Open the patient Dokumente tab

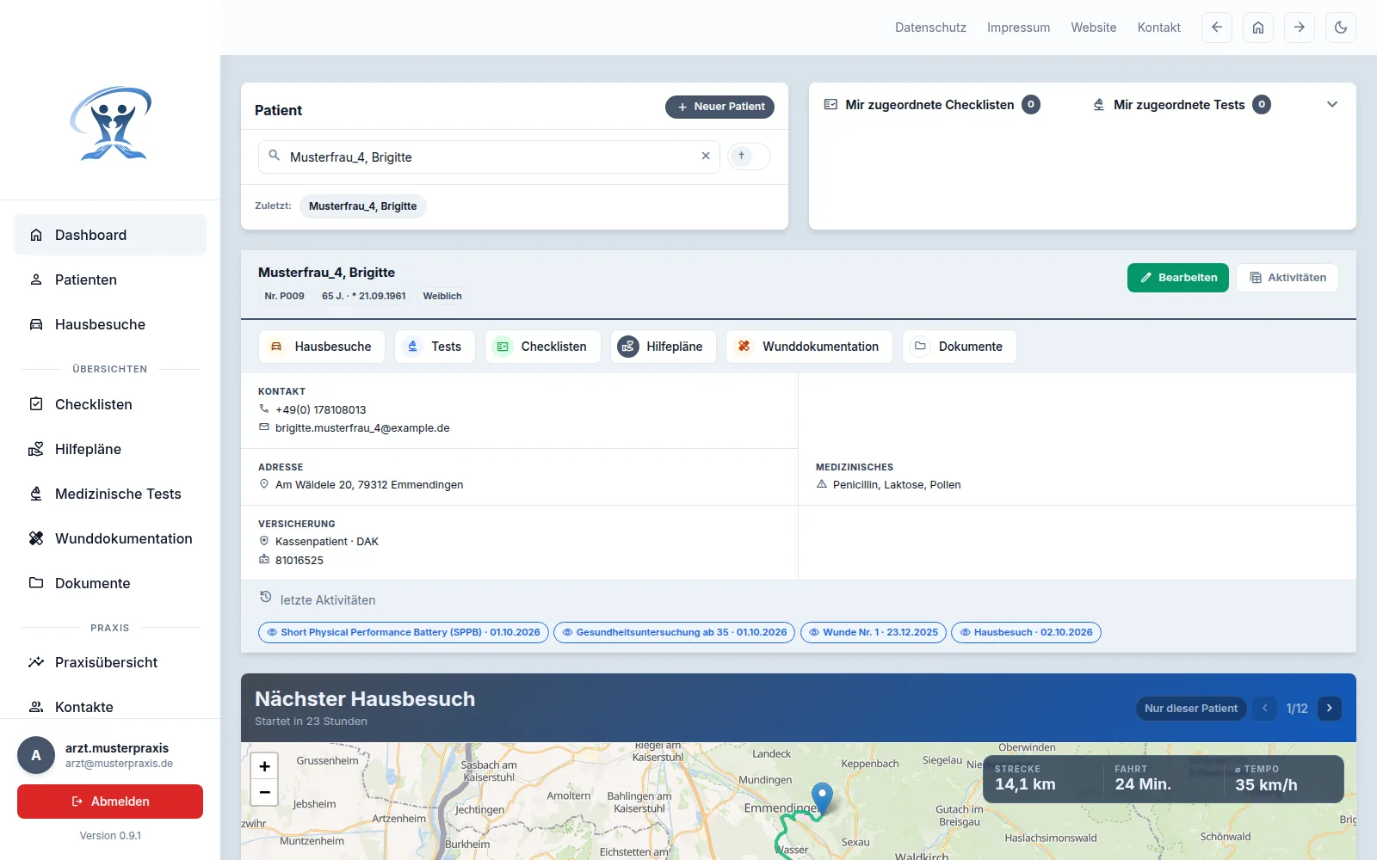pyautogui.click(x=960, y=347)
